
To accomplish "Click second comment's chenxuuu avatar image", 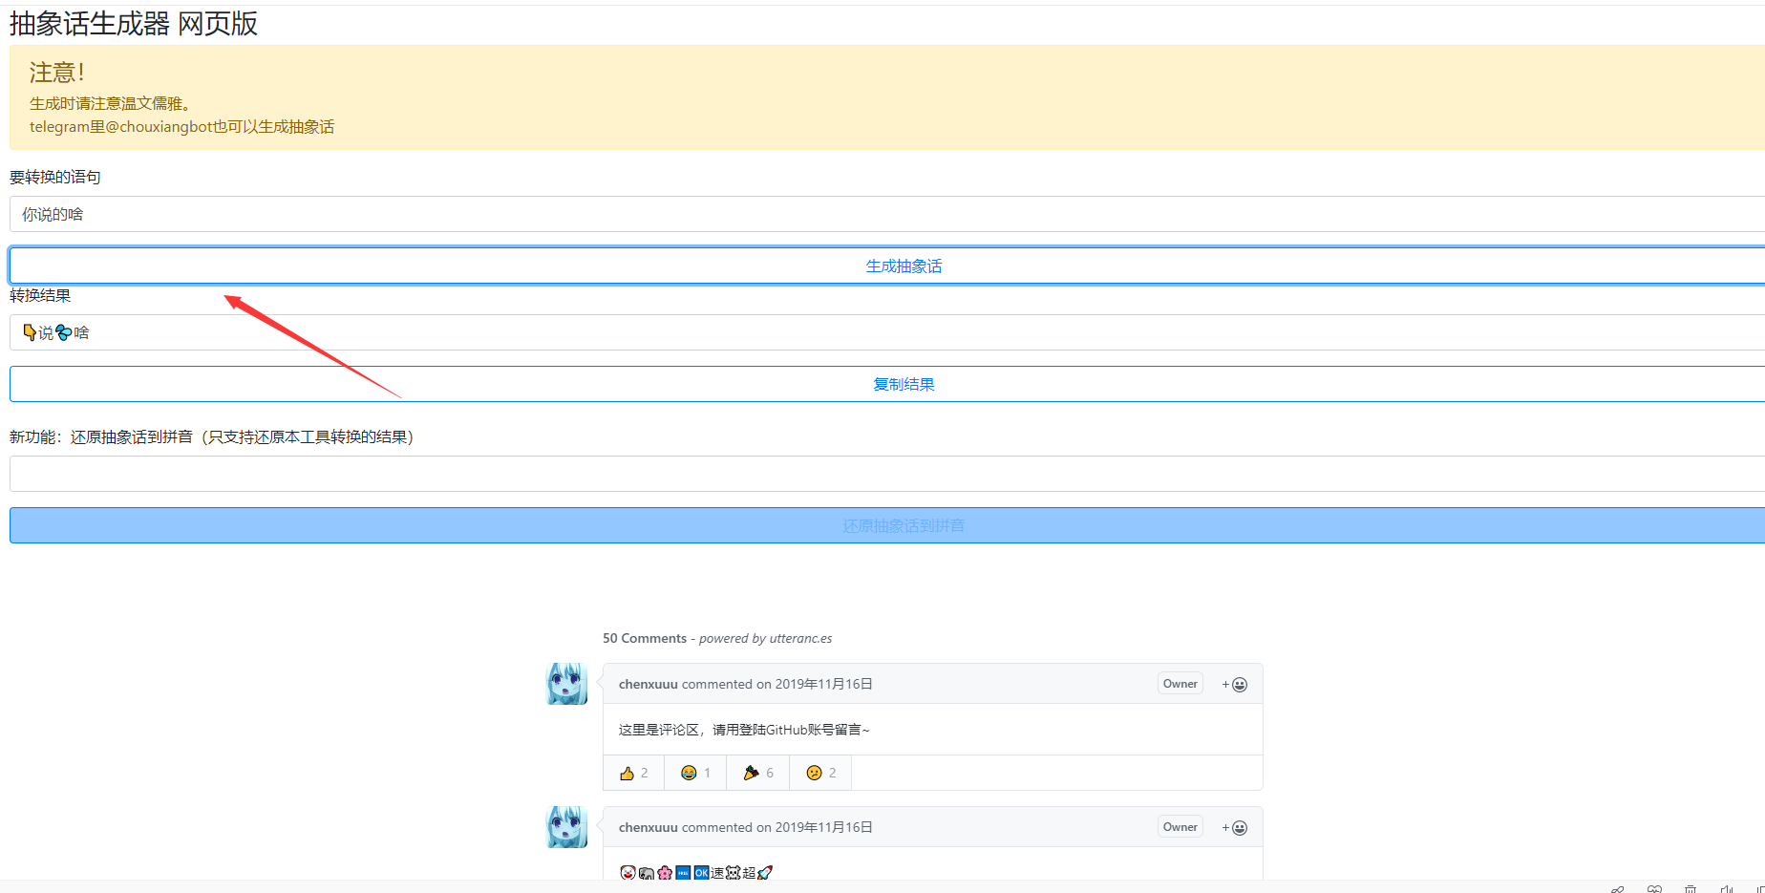I will pos(566,827).
